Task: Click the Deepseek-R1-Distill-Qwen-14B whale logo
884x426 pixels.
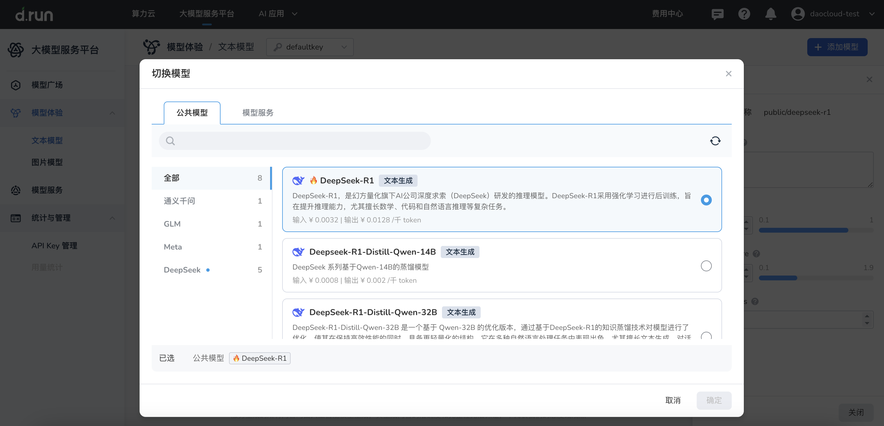Action: (298, 252)
